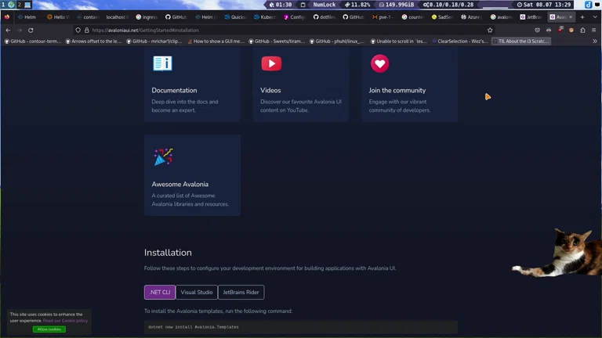Open the Documentation card title
Image resolution: width=602 pixels, height=338 pixels.
pyautogui.click(x=174, y=91)
